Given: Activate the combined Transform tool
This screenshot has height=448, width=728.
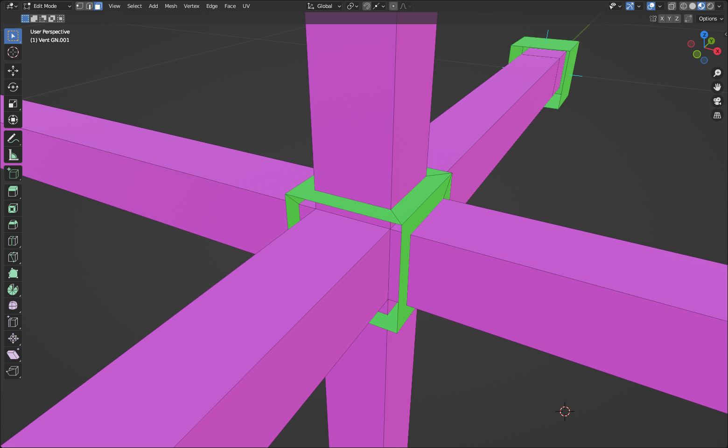Looking at the screenshot, I should pos(13,120).
